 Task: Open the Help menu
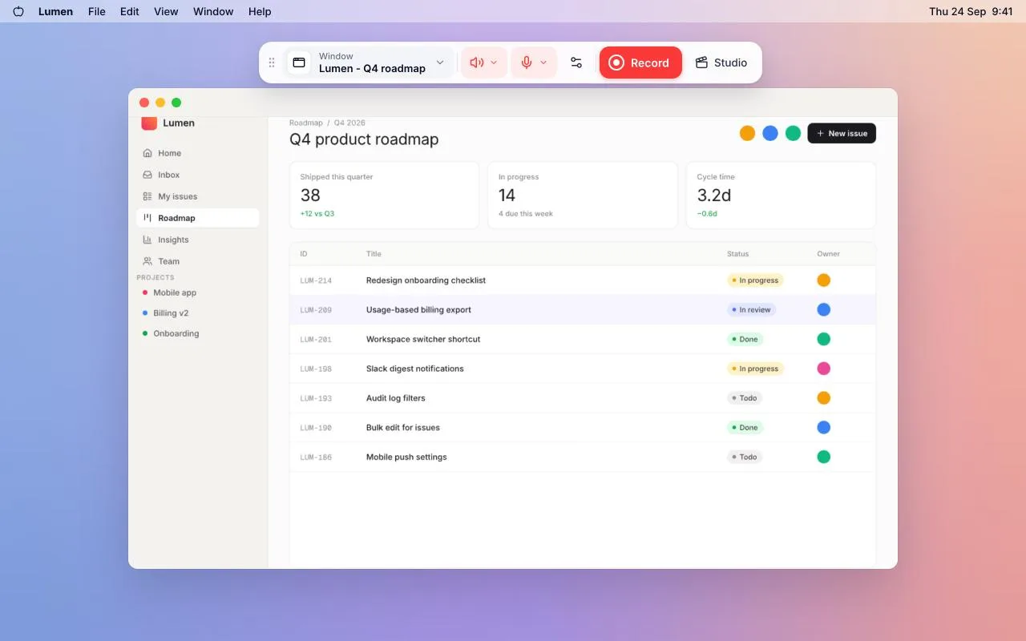260,11
